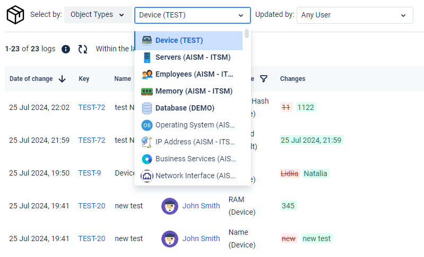This screenshot has width=424, height=257.
Task: Click the info icon beside logs count
Action: 66,49
